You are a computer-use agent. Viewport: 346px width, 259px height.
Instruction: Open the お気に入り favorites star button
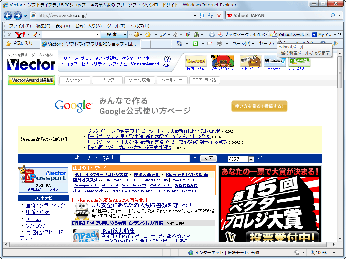(19, 44)
